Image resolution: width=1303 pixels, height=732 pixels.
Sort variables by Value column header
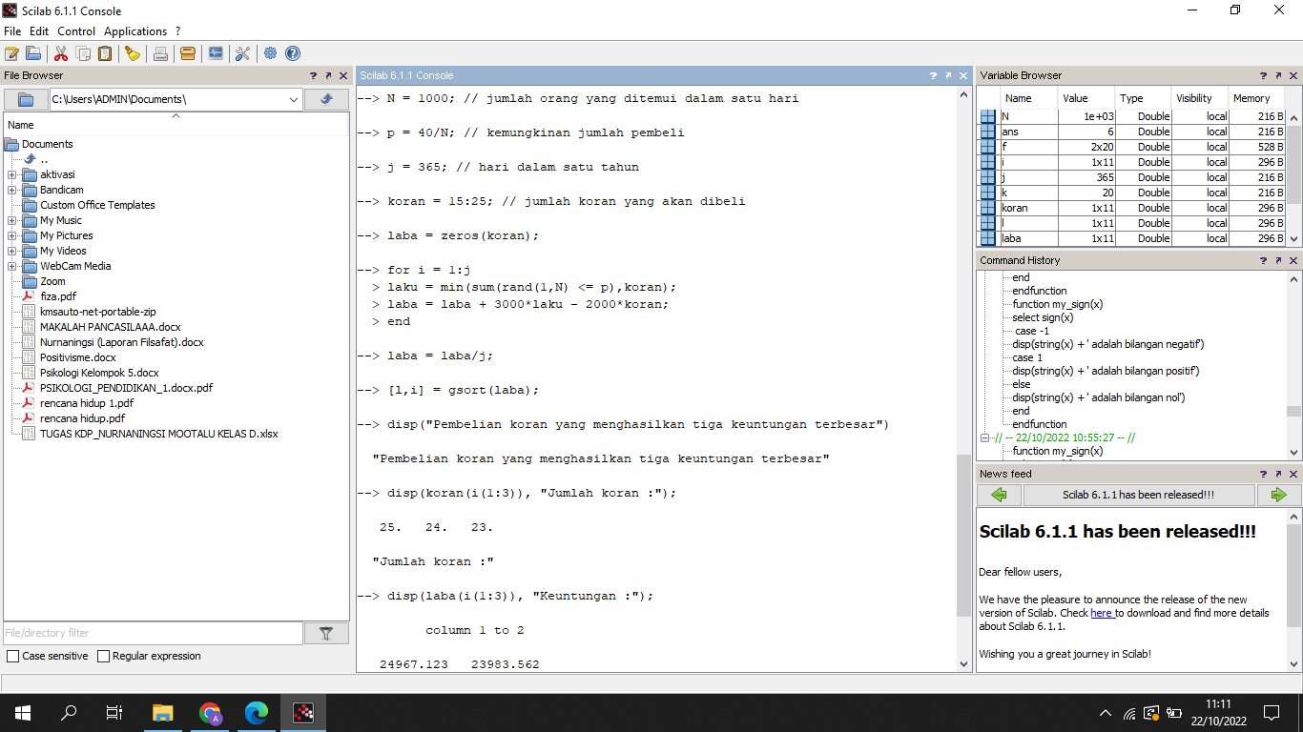click(x=1086, y=98)
